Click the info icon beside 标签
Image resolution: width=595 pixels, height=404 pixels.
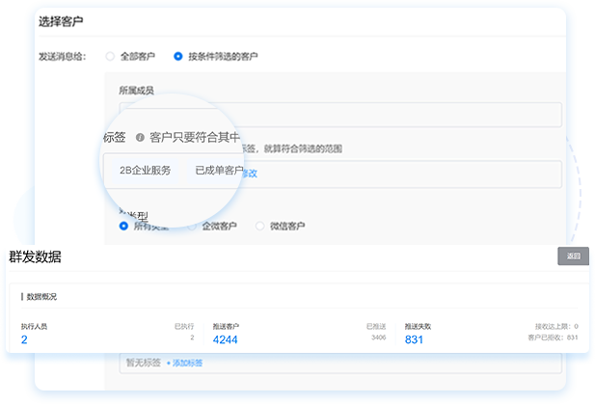pyautogui.click(x=140, y=137)
